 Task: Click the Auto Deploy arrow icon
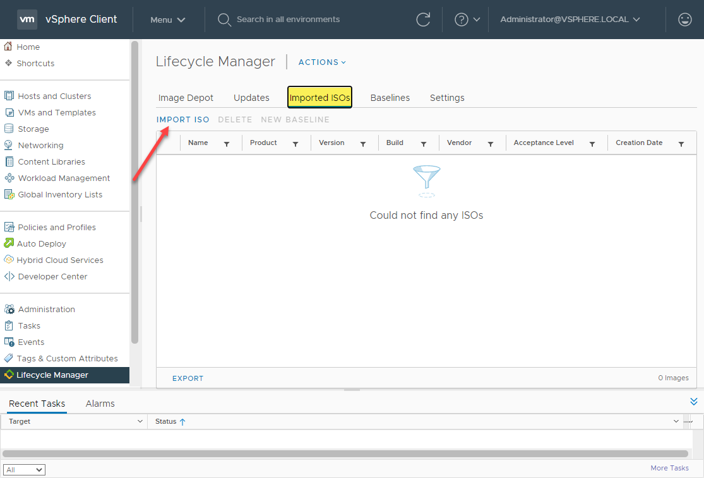[x=9, y=243]
